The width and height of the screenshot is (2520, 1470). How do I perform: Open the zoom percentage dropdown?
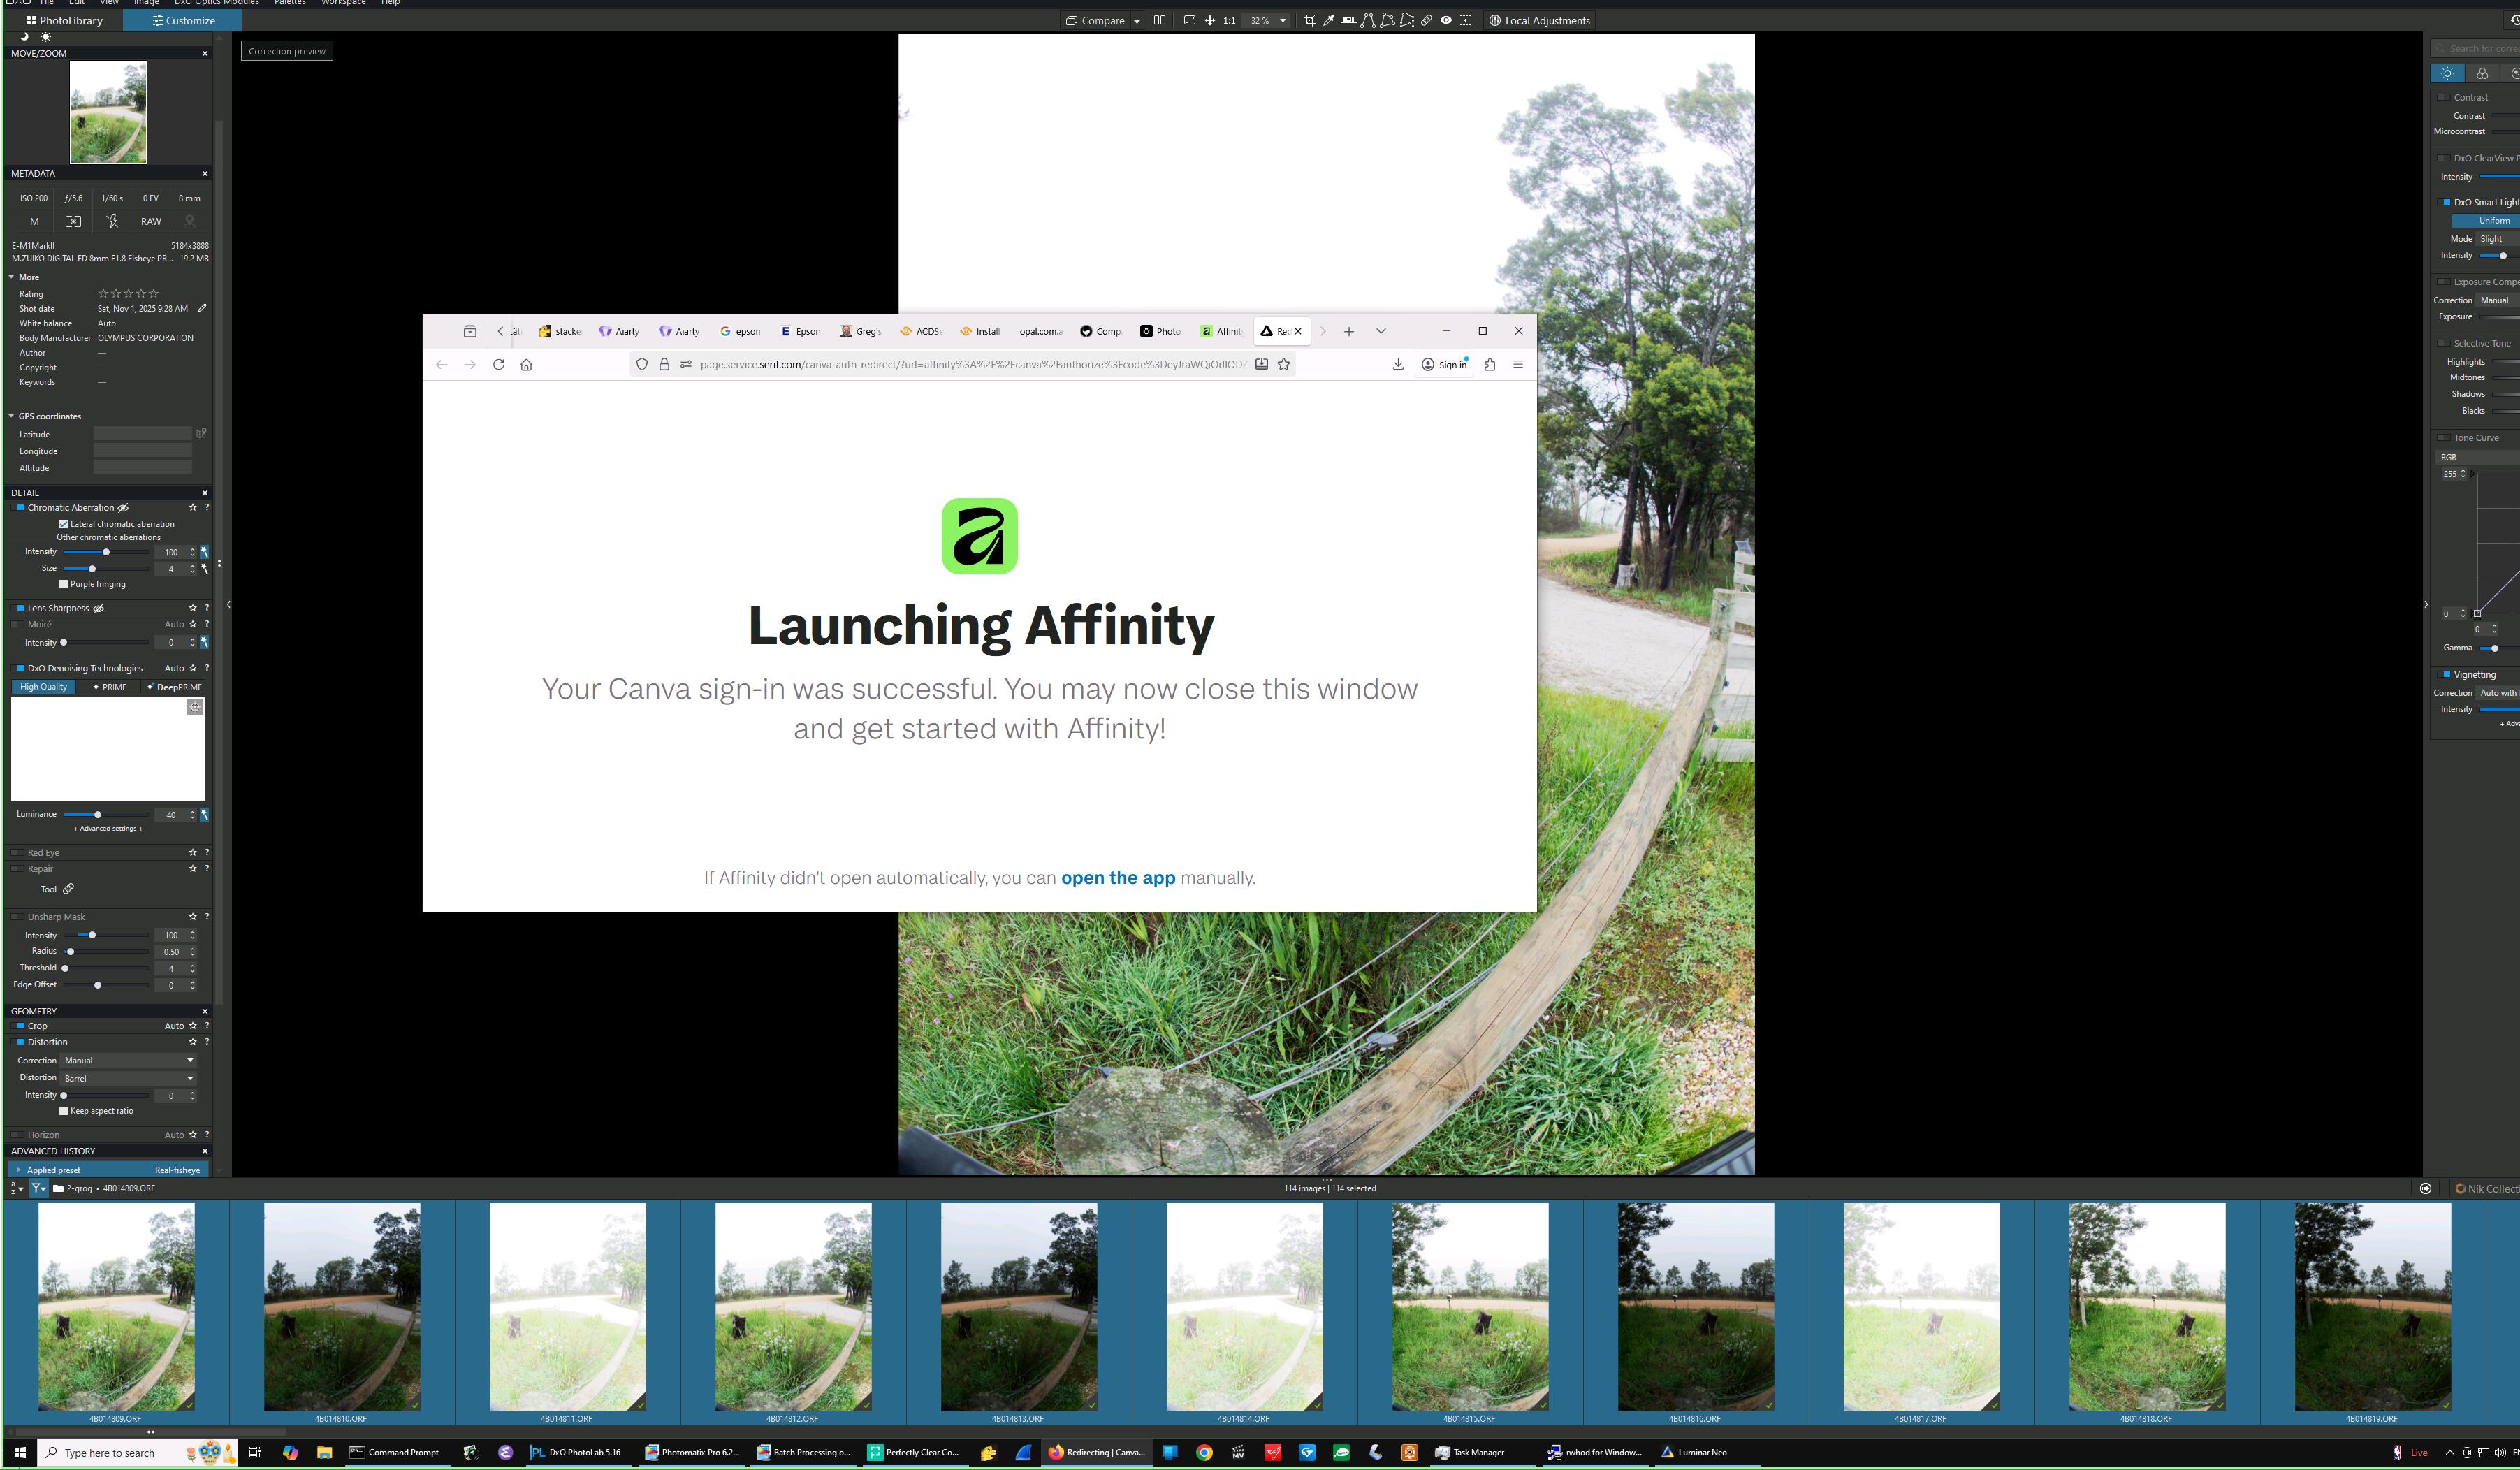click(1283, 20)
